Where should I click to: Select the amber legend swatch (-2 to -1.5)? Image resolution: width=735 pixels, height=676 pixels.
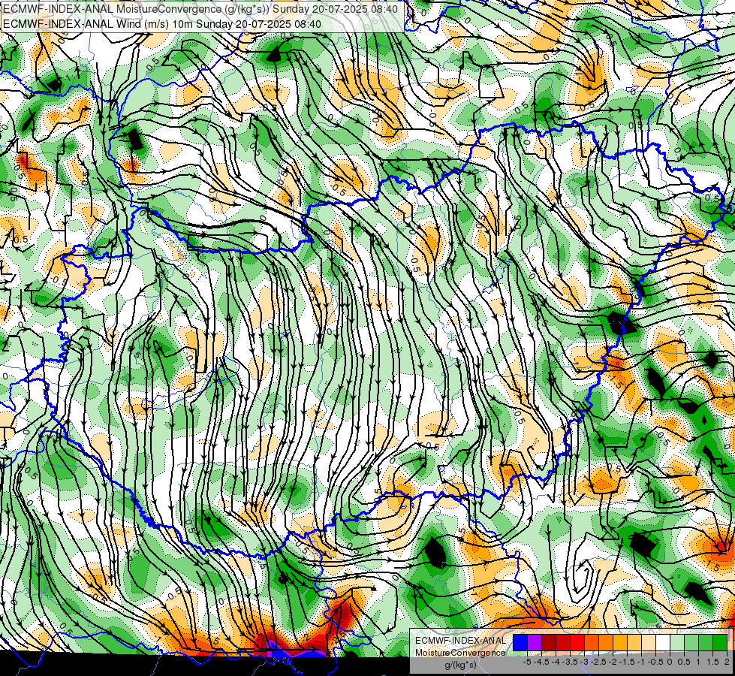620,643
